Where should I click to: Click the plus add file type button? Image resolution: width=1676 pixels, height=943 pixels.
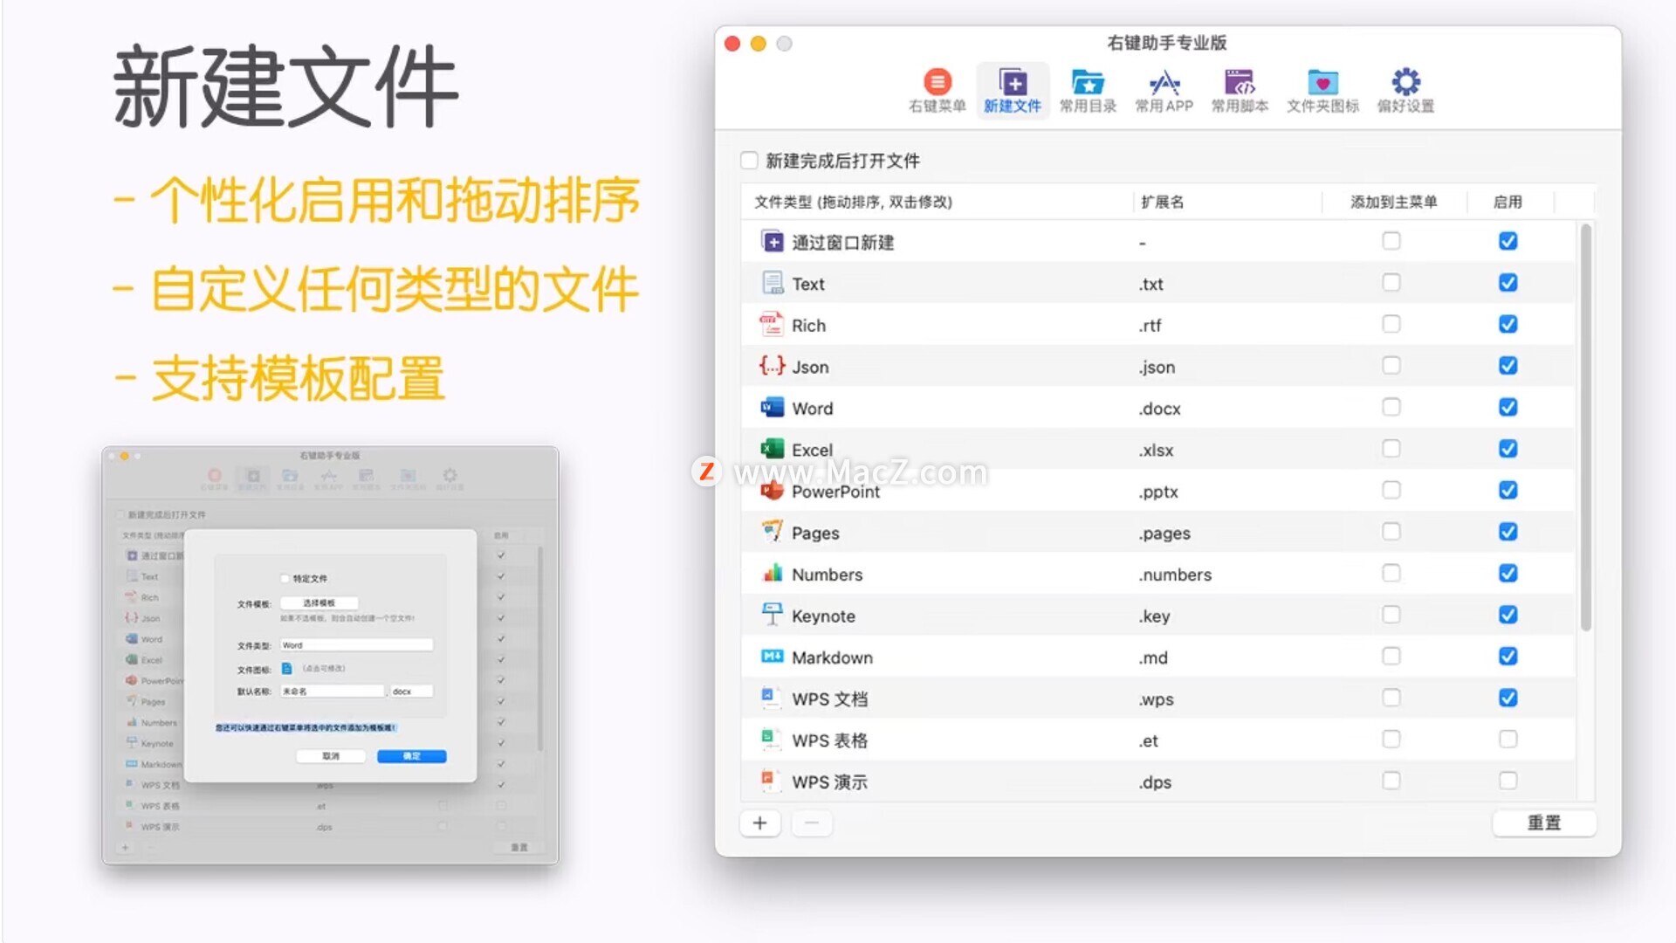point(759,823)
